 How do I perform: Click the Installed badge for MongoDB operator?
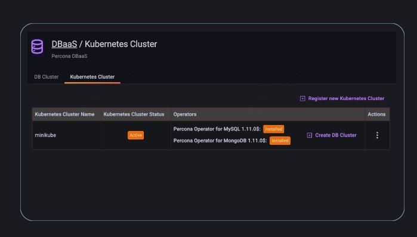tap(280, 141)
